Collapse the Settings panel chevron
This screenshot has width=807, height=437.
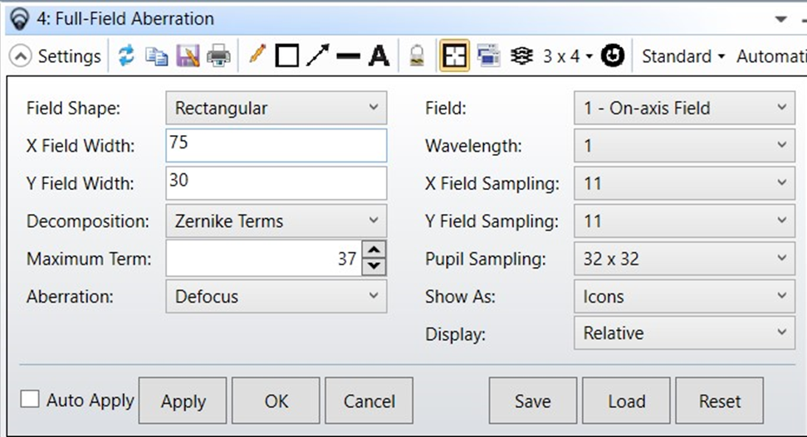(21, 56)
